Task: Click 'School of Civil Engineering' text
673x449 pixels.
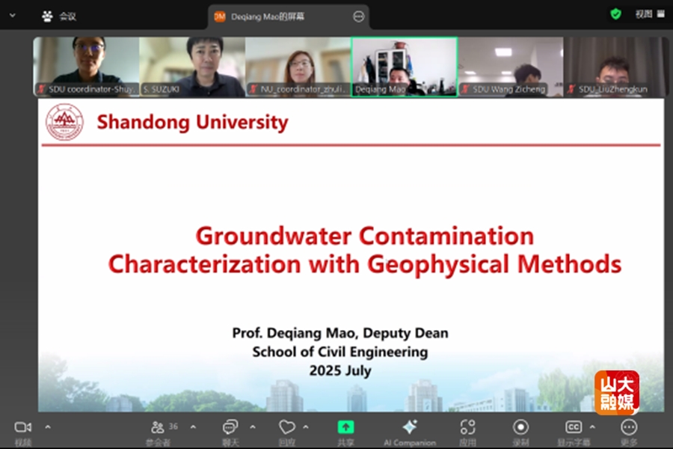Action: pyautogui.click(x=340, y=352)
